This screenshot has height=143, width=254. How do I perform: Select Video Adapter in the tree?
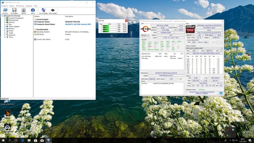[x=14, y=26]
